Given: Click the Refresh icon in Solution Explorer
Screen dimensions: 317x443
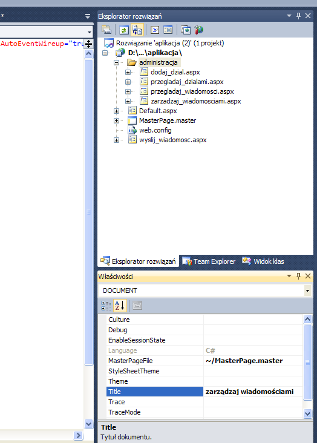Looking at the screenshot, I should 124,30.
